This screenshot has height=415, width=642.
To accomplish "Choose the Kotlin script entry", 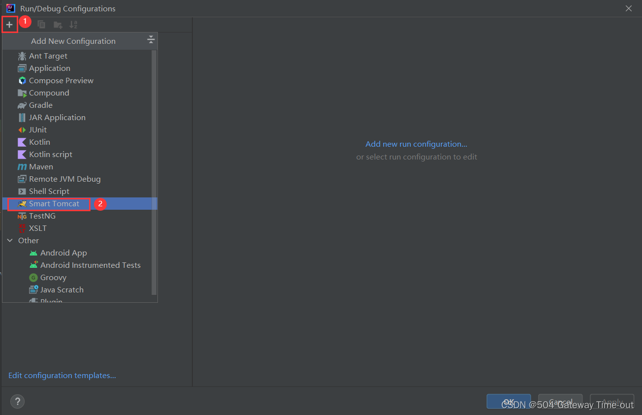I will 50,155.
